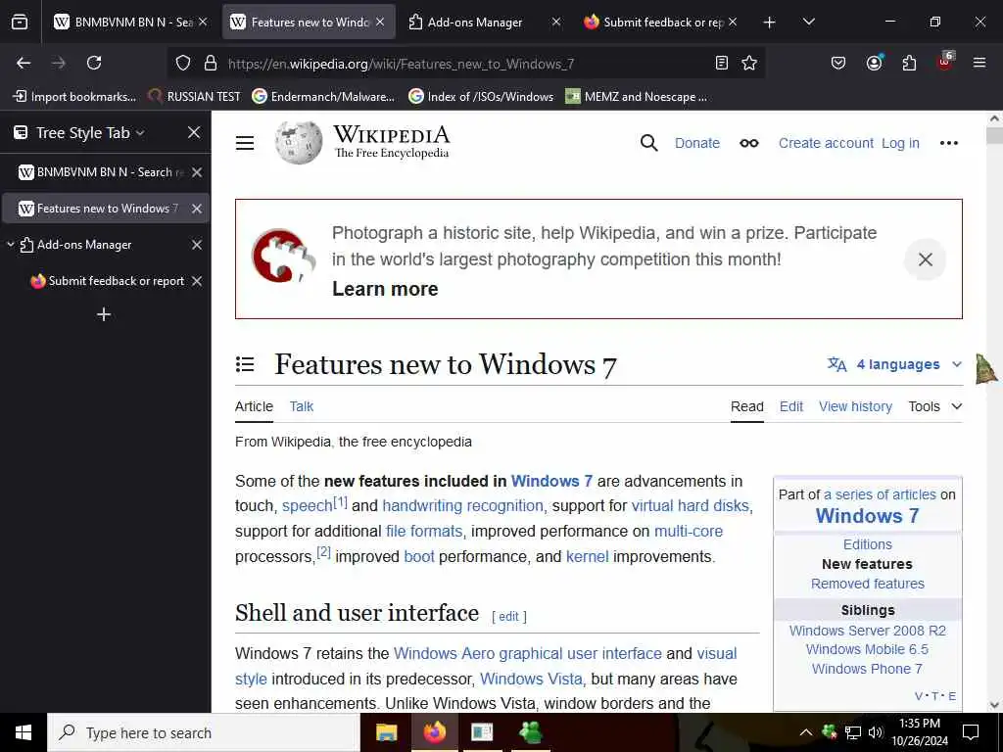Click Firefox icon on taskbar
This screenshot has height=752, width=1003.
(x=434, y=732)
